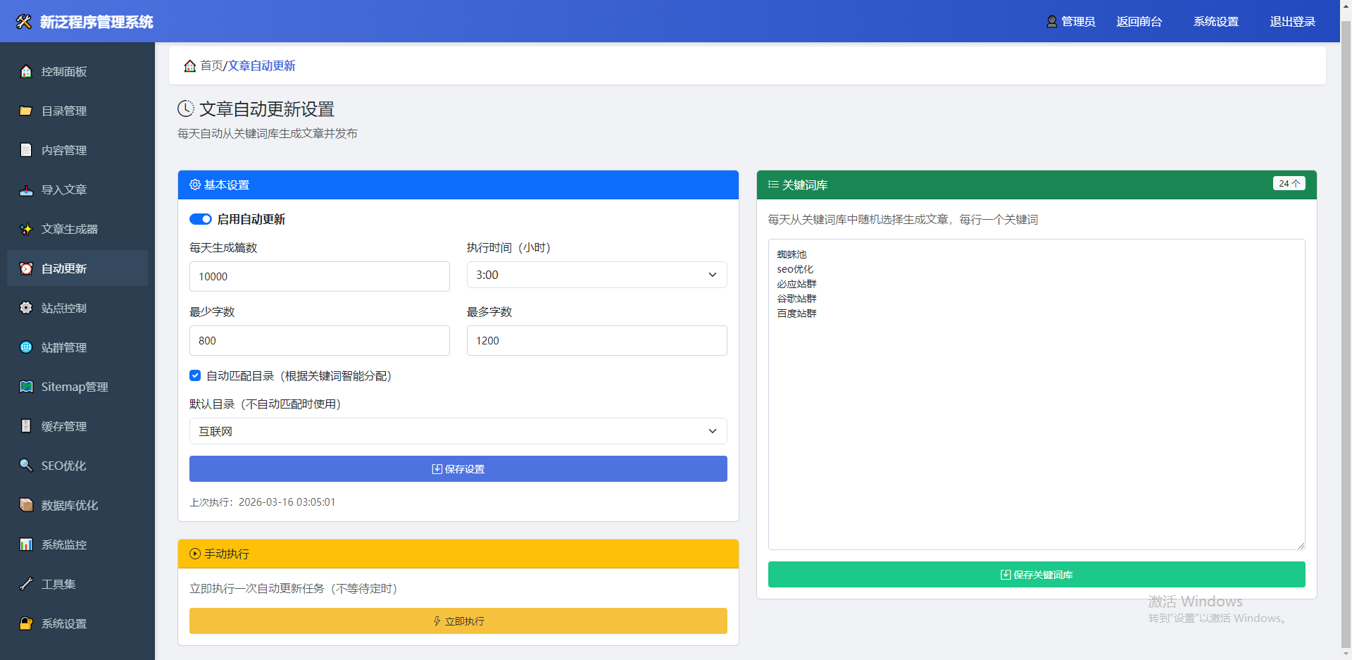Uncheck the 自动匹配目录 checkbox
This screenshot has width=1352, height=660.
tap(195, 375)
